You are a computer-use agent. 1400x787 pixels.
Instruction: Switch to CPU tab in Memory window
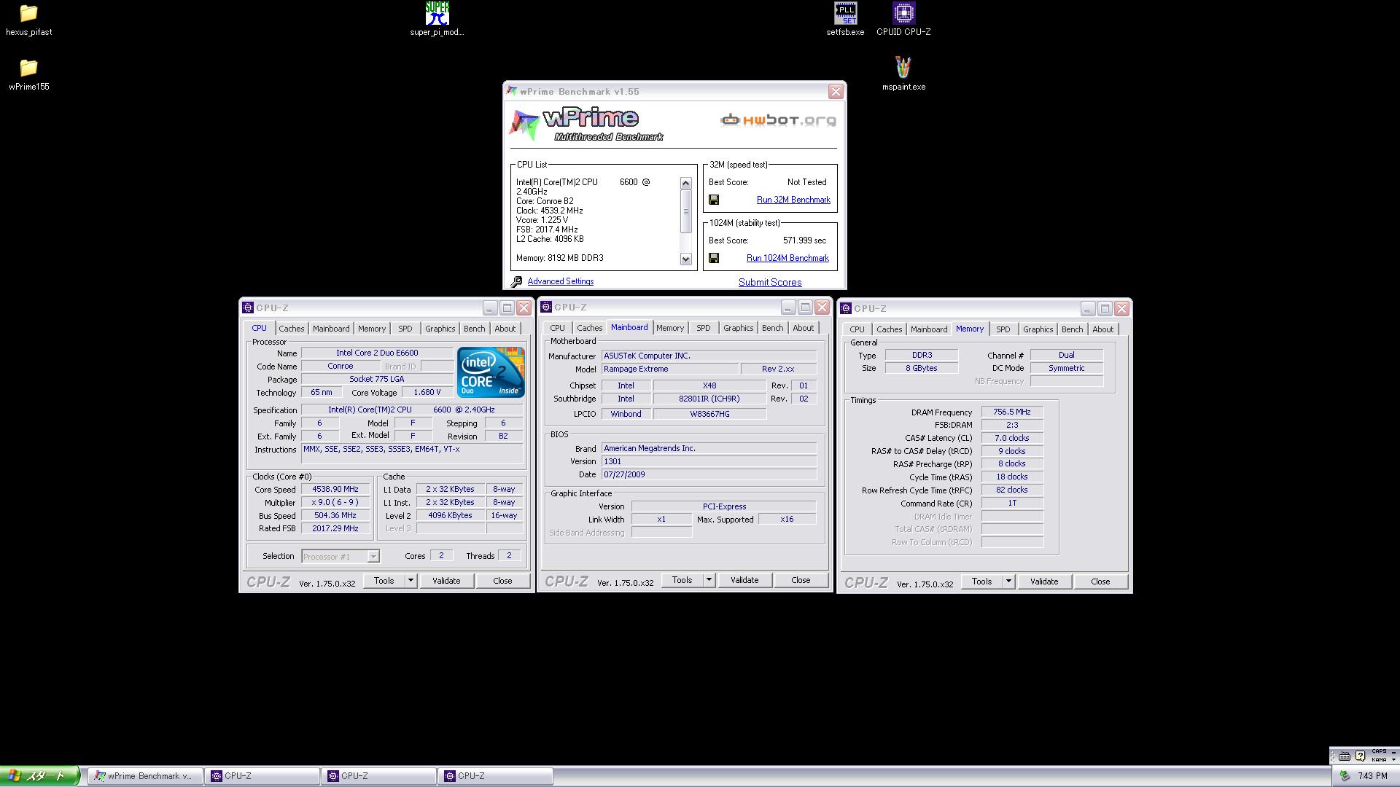857,329
